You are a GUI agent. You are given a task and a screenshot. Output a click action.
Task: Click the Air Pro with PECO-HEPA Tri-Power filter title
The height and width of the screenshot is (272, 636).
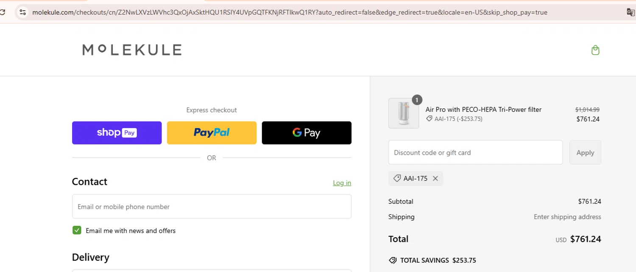(483, 109)
